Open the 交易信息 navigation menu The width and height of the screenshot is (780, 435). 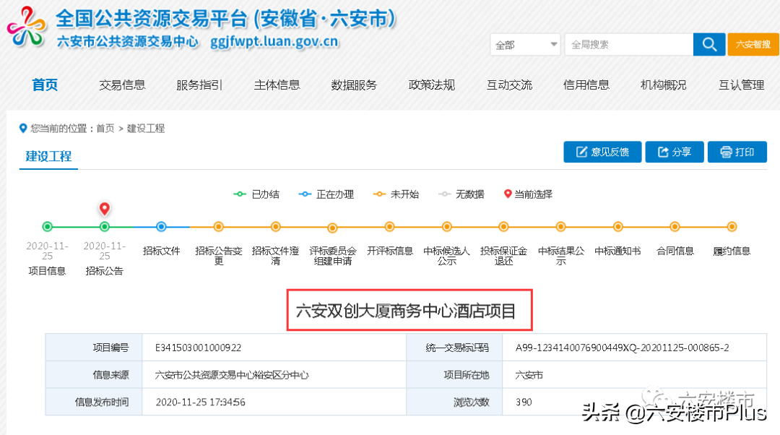click(x=122, y=85)
